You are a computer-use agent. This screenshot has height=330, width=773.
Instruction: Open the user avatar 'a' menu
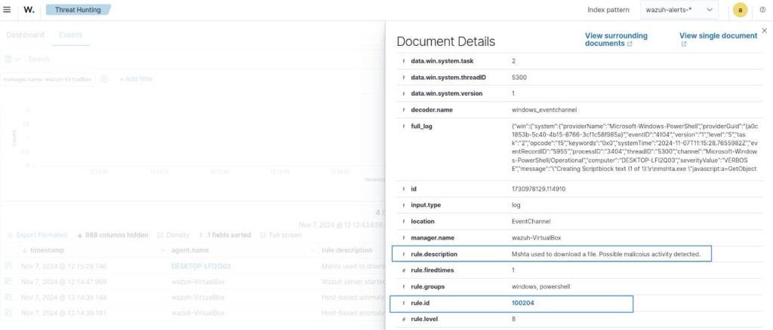click(740, 10)
